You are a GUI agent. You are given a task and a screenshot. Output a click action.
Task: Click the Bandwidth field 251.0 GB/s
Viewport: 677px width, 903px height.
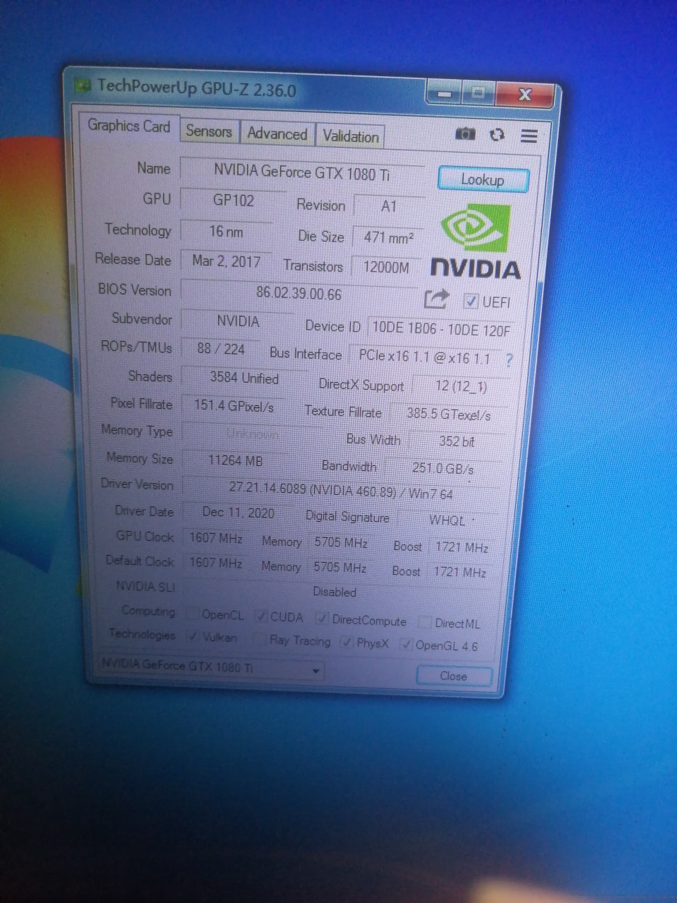coord(443,468)
